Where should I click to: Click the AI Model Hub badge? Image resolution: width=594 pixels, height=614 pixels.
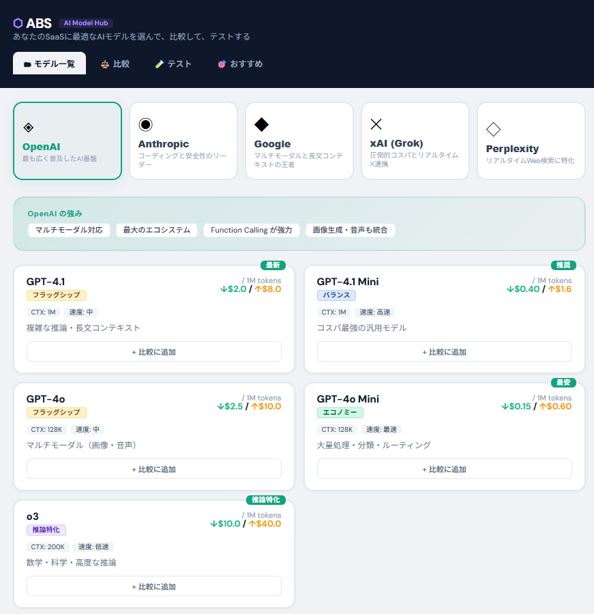click(x=86, y=23)
